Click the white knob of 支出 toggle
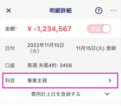The height and width of the screenshot is (106, 121). [106, 29]
